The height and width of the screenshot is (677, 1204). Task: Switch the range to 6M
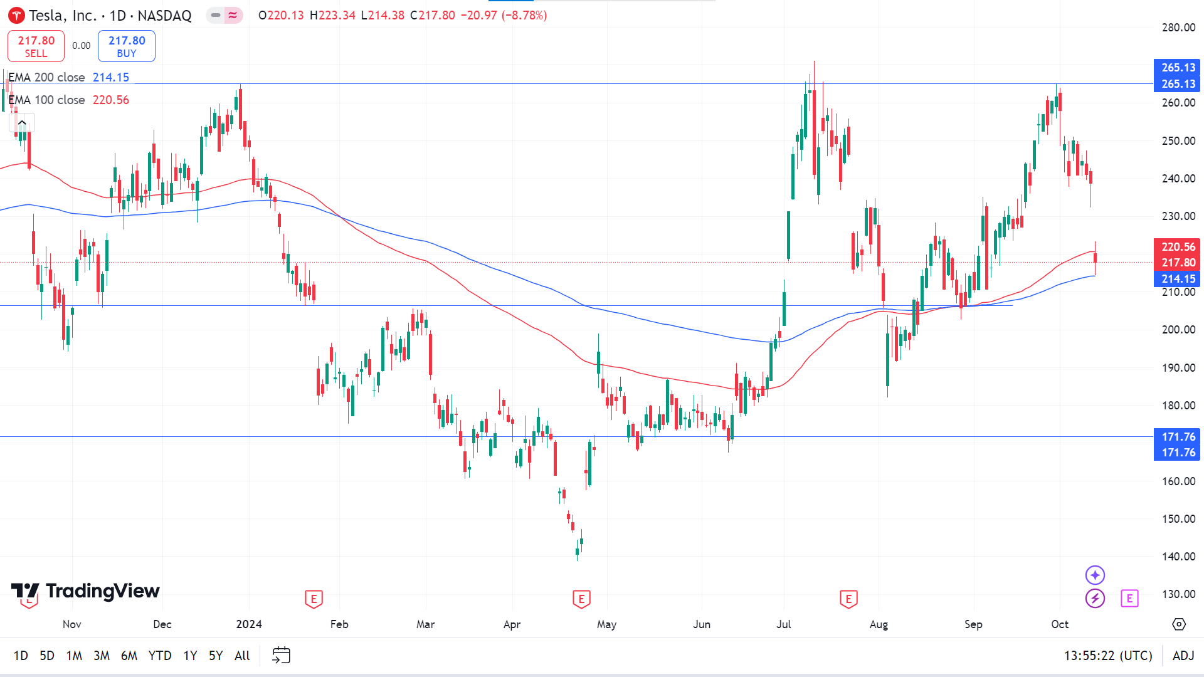[x=129, y=656]
